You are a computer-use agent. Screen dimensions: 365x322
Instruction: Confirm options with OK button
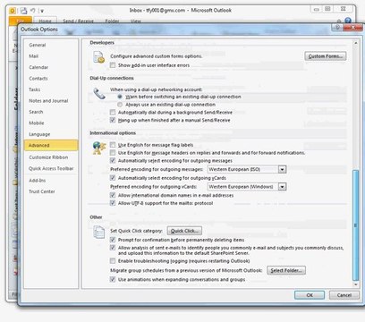point(310,295)
